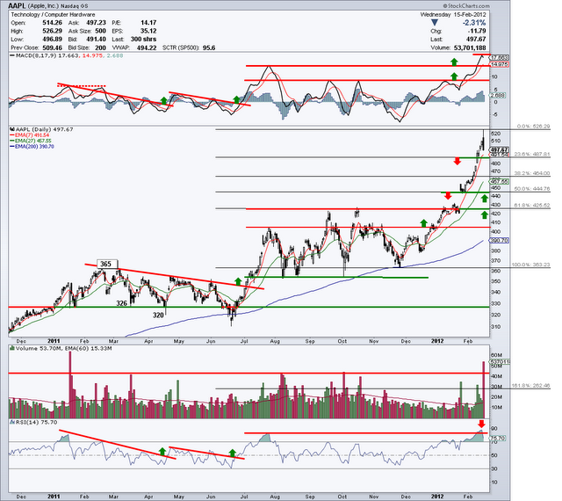Click the Open value 514.26
Image resolution: width=562 pixels, height=501 pixels.
tap(53, 23)
